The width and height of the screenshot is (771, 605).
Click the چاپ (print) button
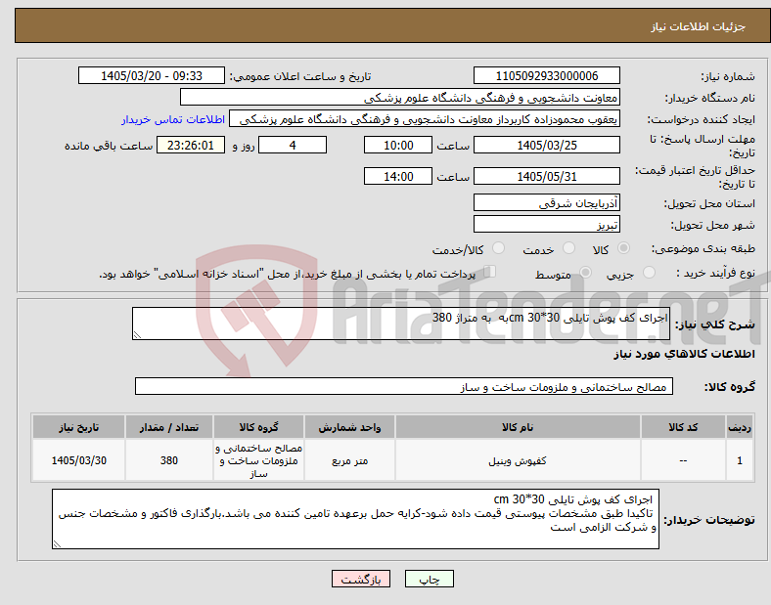(429, 579)
